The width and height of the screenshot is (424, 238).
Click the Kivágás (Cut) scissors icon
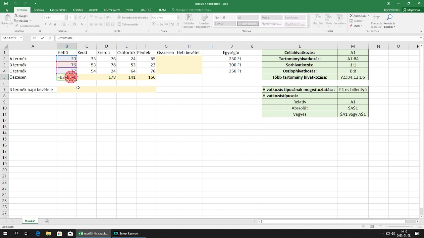click(x=16, y=16)
